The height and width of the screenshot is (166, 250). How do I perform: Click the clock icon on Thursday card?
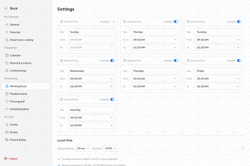click(x=125, y=60)
